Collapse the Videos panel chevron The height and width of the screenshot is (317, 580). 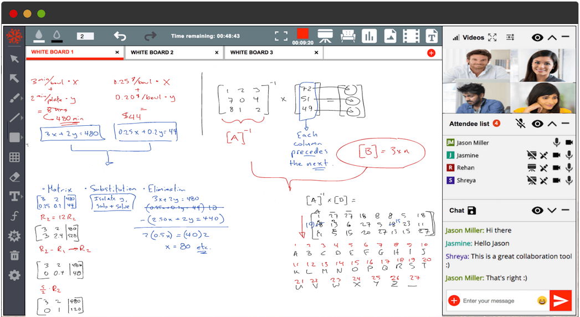[x=552, y=38]
